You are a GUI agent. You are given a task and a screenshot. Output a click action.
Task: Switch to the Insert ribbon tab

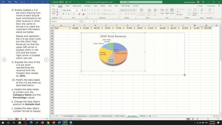click(x=67, y=6)
